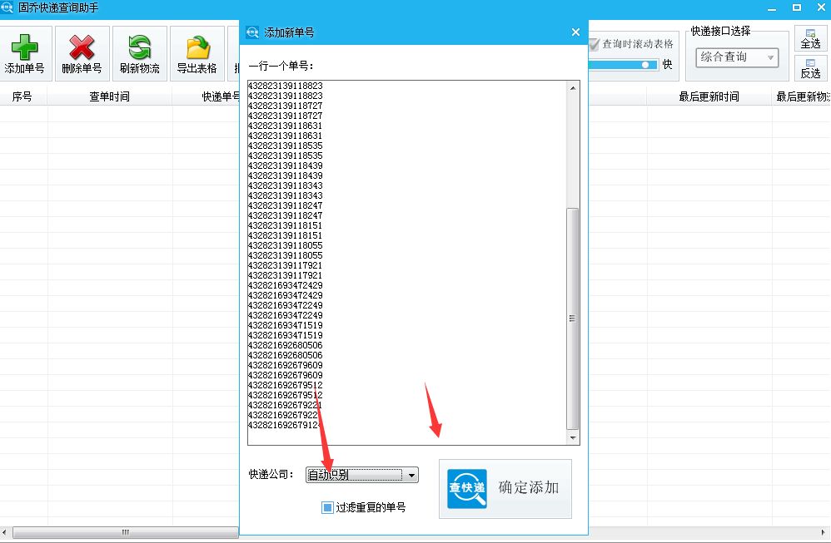Click the vertical scrollbar in the number list
Image resolution: width=831 pixels, height=543 pixels.
(570, 318)
